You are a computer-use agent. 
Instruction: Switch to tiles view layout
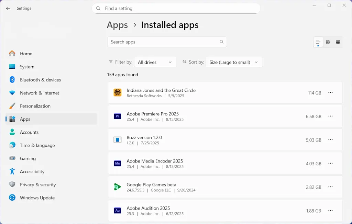[338, 42]
